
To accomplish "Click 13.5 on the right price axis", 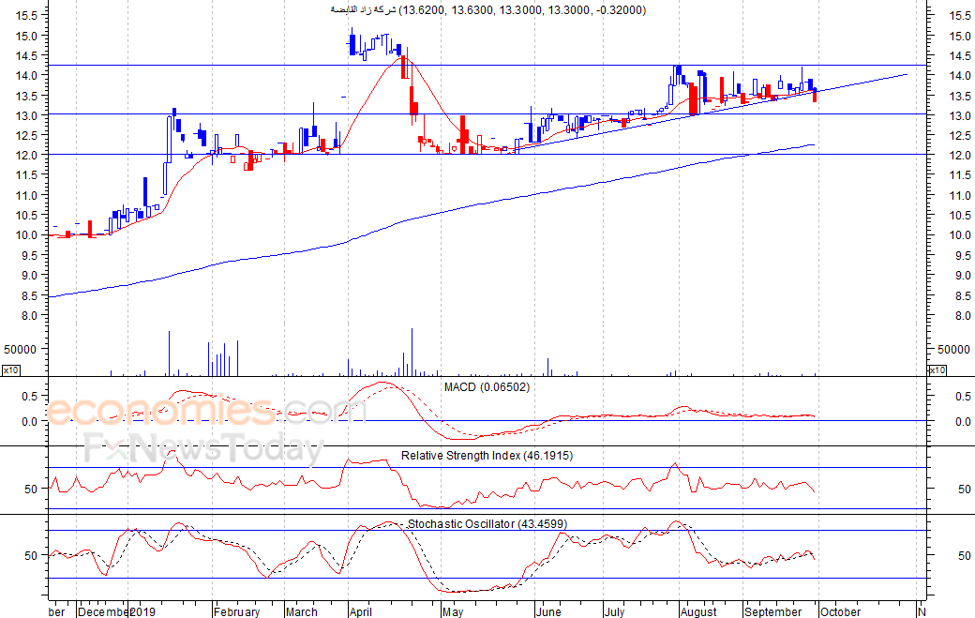I will [960, 96].
